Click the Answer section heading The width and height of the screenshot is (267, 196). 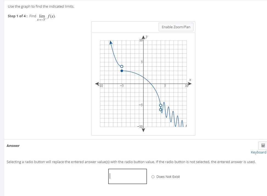coord(13,146)
